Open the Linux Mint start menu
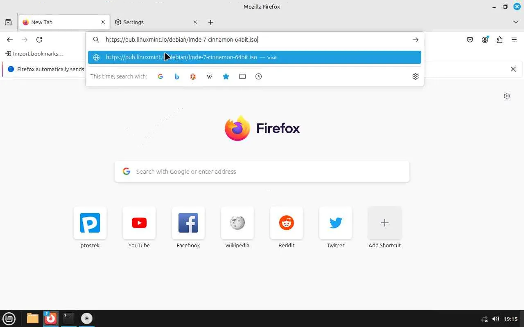The image size is (524, 327). coord(9,318)
